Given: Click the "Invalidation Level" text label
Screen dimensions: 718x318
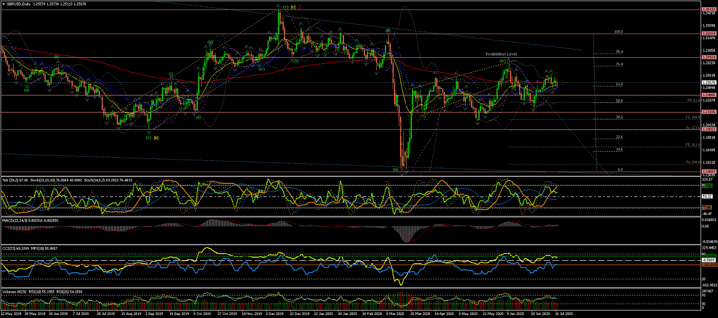Looking at the screenshot, I should (501, 54).
